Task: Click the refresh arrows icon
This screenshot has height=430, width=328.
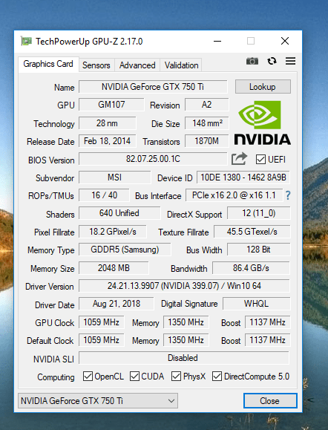Action: point(272,61)
